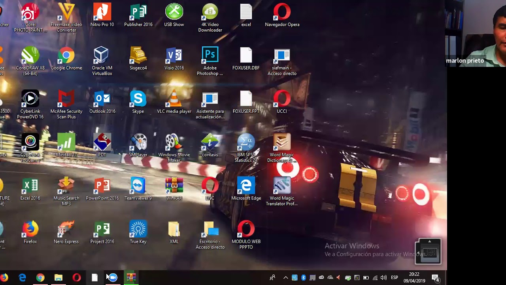Select the McAfee Security Scan Plus icon
The image size is (506, 285).
point(66,105)
